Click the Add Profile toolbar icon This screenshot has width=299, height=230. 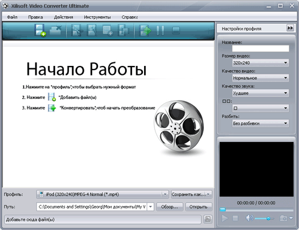[108, 31]
